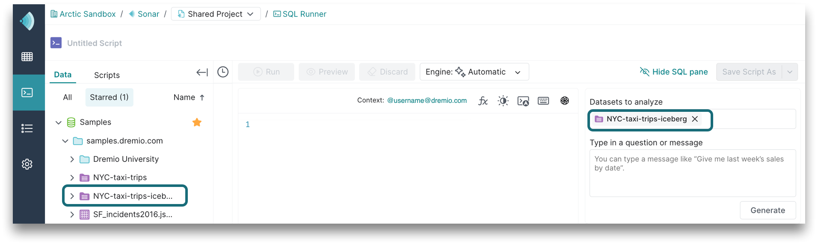Select the All filter tab
This screenshot has height=245, width=818.
(x=68, y=97)
